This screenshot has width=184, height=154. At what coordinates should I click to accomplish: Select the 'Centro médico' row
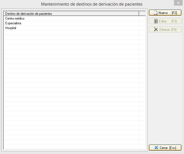pos(15,18)
